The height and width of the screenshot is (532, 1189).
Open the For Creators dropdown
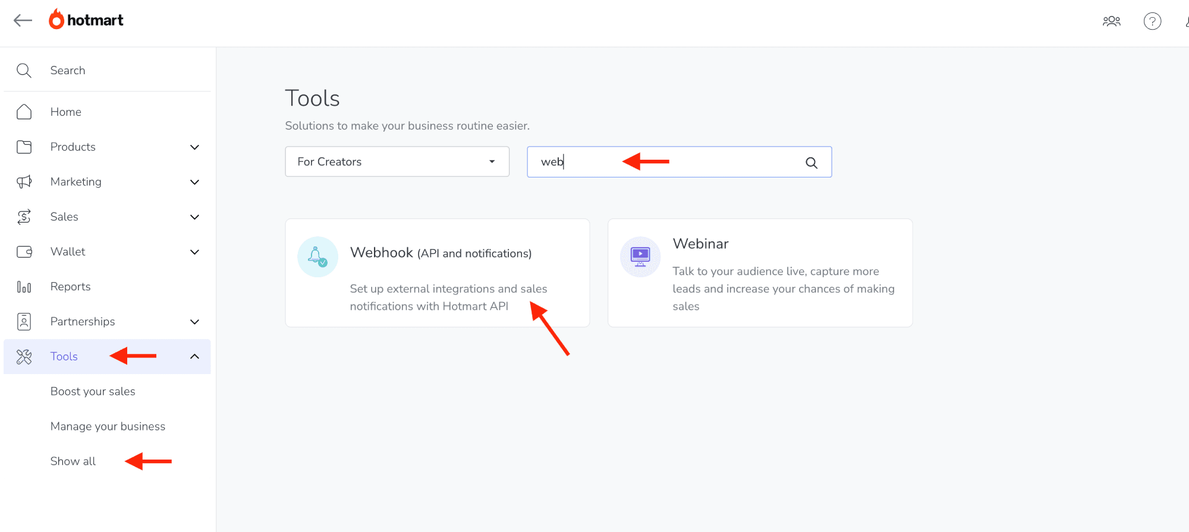(x=397, y=161)
